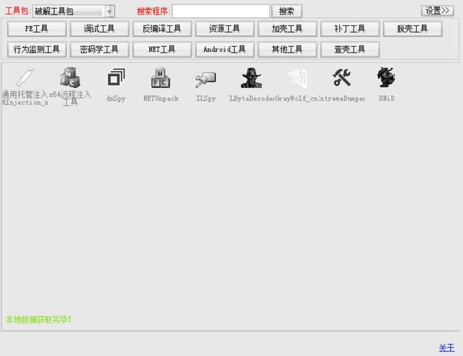Open the x64远程注入工具 icon
This screenshot has width=463, height=356.
(x=70, y=78)
